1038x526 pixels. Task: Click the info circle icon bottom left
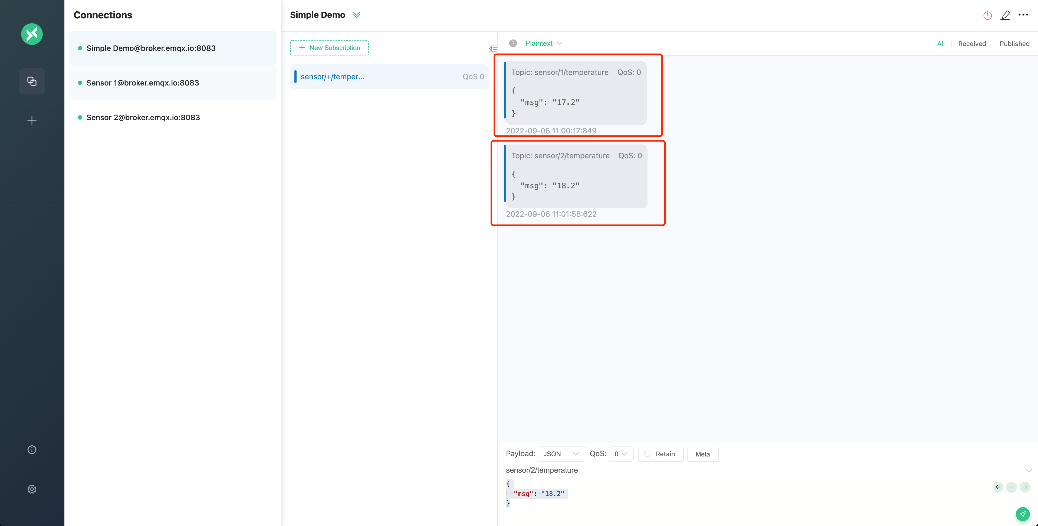(31, 449)
